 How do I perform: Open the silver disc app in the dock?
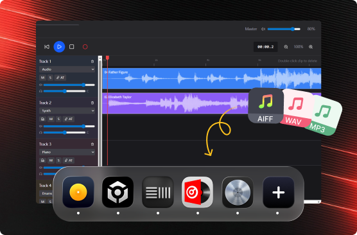[238, 192]
